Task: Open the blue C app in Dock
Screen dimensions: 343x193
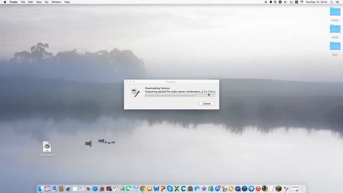Action: [x=183, y=188]
